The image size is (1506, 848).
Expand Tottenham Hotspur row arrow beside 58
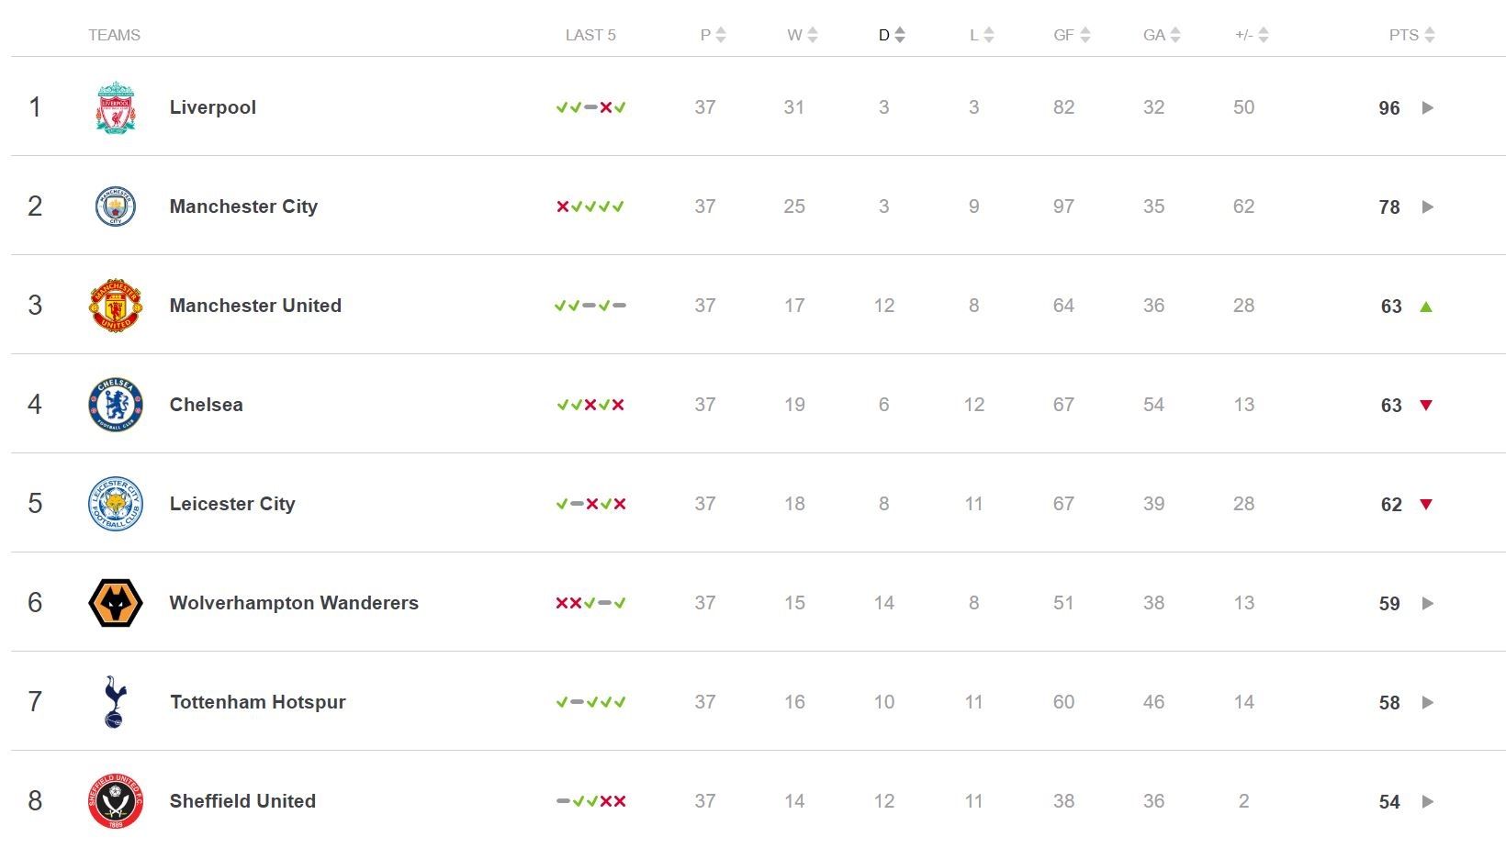click(1428, 702)
